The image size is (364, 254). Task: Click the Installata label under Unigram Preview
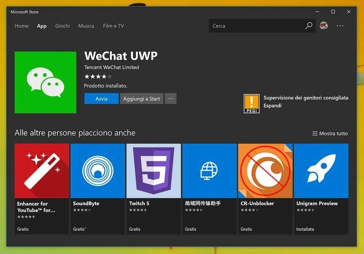point(305,229)
